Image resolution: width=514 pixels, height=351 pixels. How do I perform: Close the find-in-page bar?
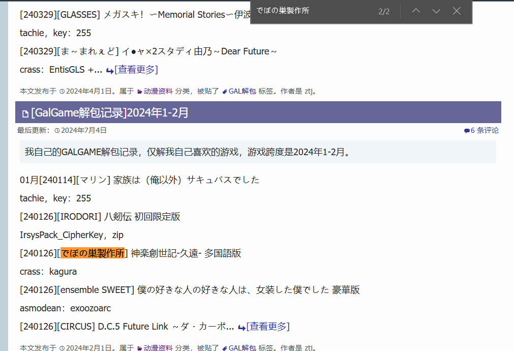(x=457, y=11)
